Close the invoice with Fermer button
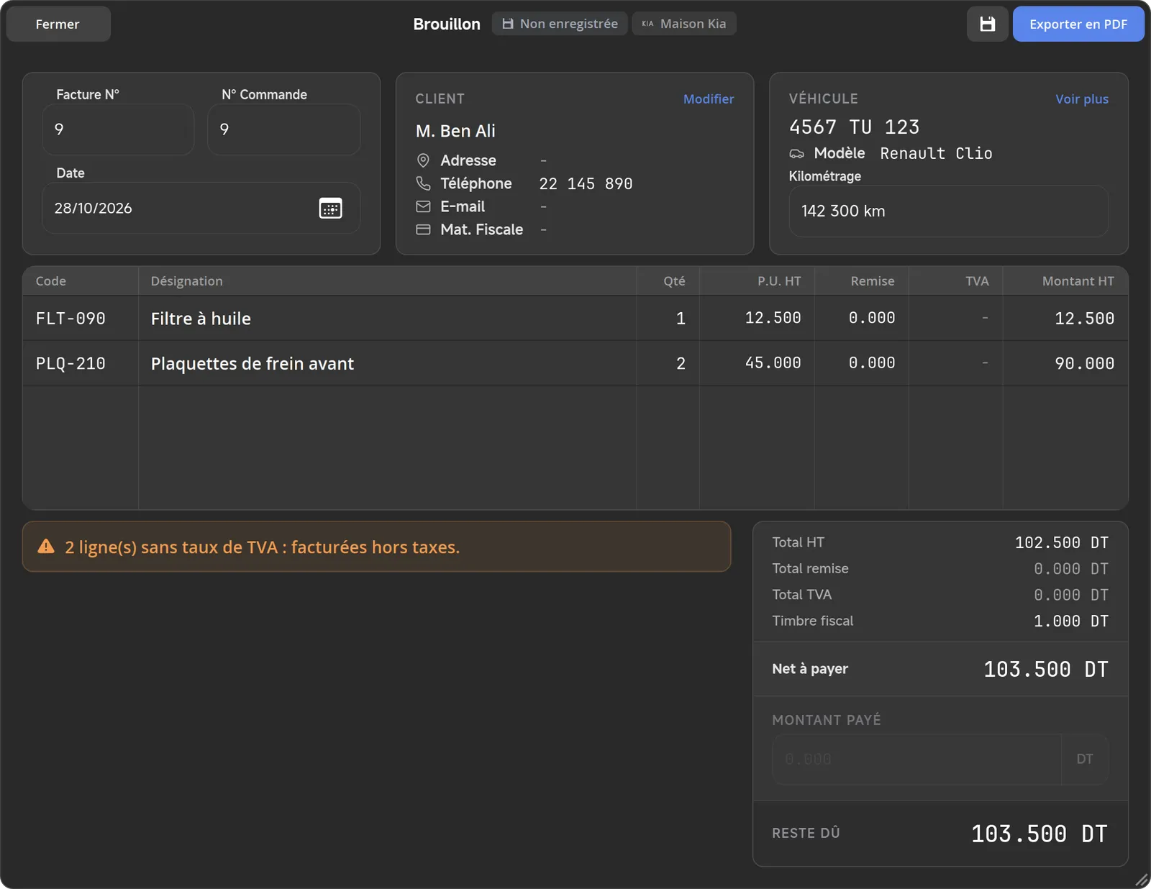Screen dimensions: 1151x889 [x=58, y=24]
